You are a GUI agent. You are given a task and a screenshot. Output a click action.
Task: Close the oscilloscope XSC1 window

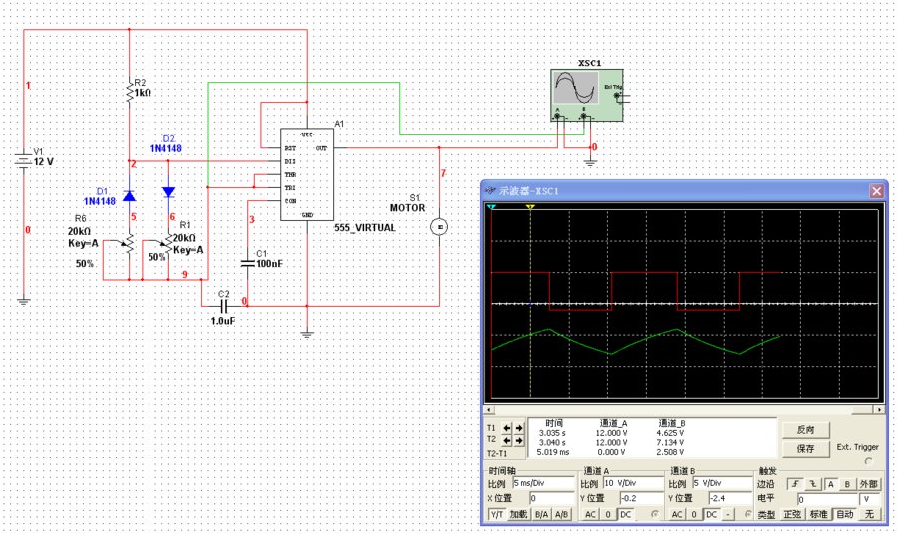click(x=876, y=191)
